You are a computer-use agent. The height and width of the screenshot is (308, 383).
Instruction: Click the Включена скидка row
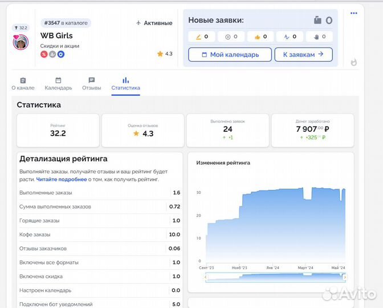click(100, 276)
